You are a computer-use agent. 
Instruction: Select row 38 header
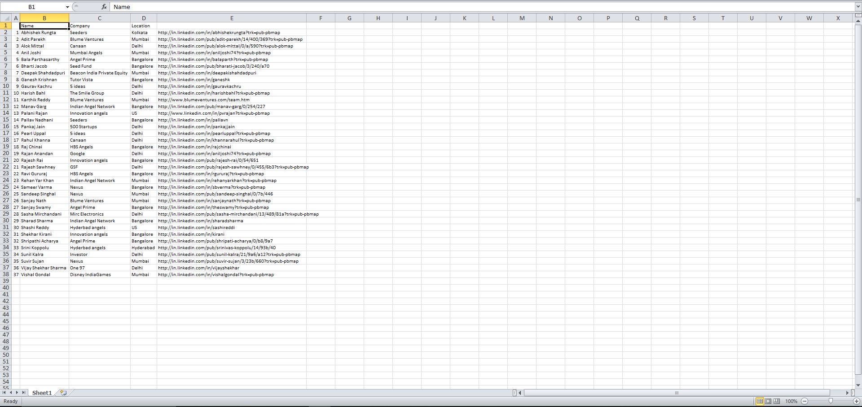point(6,274)
